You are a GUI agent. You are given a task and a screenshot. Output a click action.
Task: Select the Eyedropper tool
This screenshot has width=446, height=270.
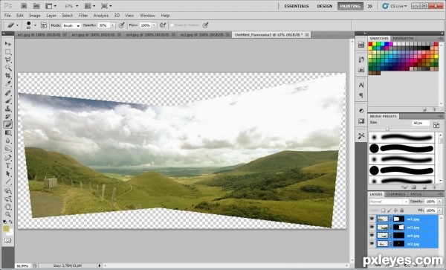tap(8, 83)
